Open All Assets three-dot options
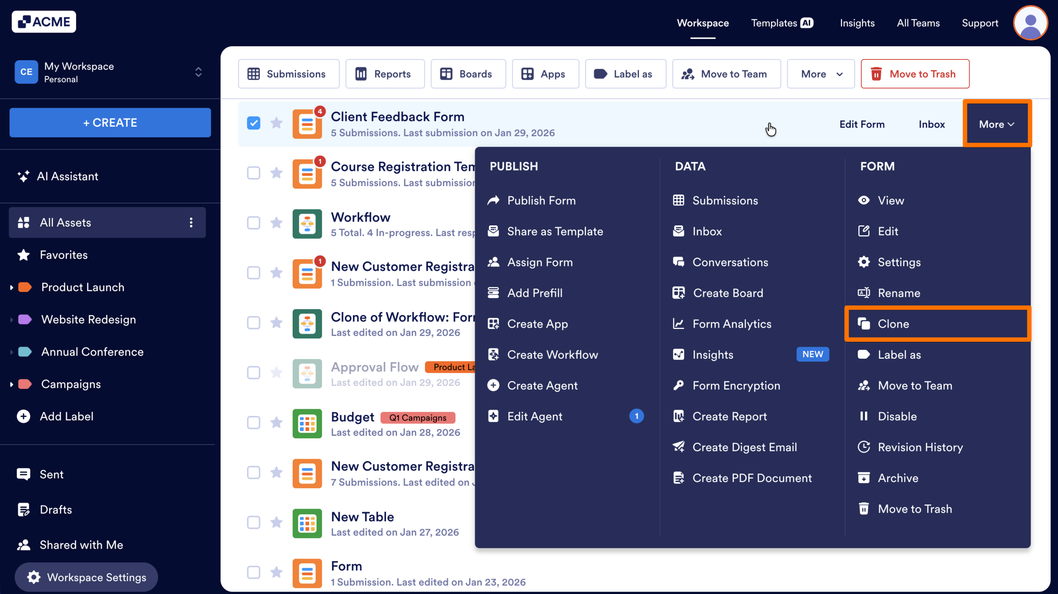 [x=191, y=222]
